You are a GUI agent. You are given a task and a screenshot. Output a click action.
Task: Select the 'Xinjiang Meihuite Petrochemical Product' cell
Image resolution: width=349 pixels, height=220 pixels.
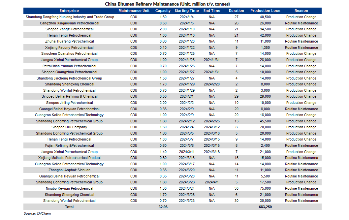70,158
